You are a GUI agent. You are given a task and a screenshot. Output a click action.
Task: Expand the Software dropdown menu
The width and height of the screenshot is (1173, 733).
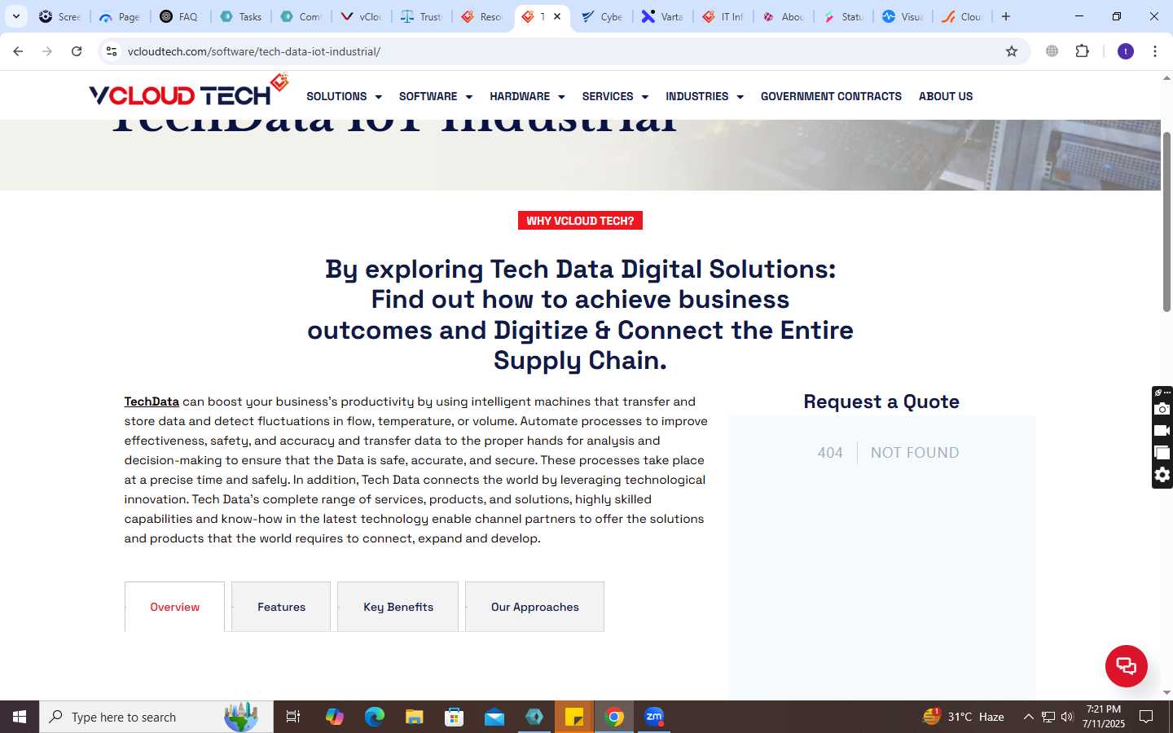(436, 96)
